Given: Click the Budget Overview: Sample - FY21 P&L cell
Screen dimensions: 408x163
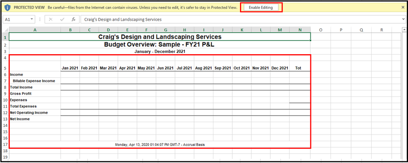Looking at the screenshot, I should (x=159, y=44).
